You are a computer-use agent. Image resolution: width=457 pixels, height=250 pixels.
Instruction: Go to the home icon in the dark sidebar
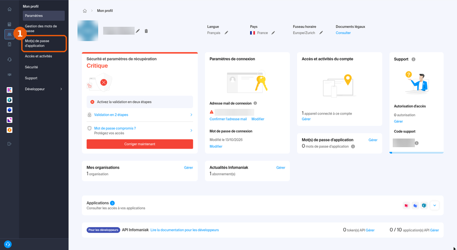click(9, 9)
